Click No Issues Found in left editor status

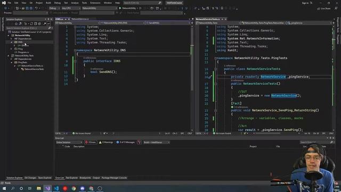(x=82, y=133)
